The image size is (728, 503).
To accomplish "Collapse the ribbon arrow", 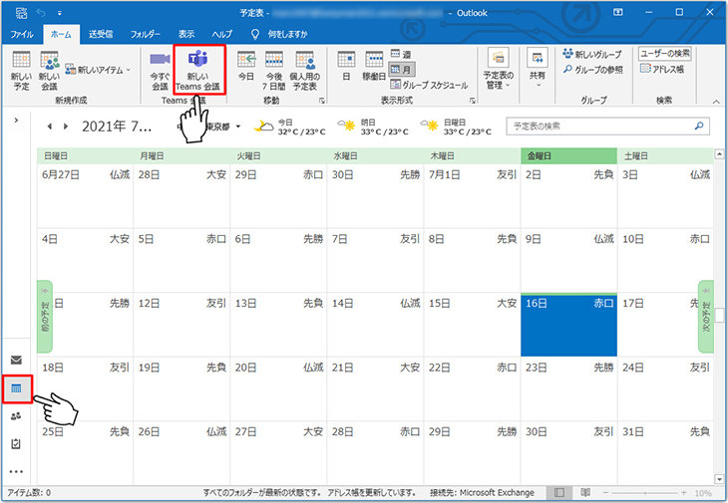I will pyautogui.click(x=716, y=101).
